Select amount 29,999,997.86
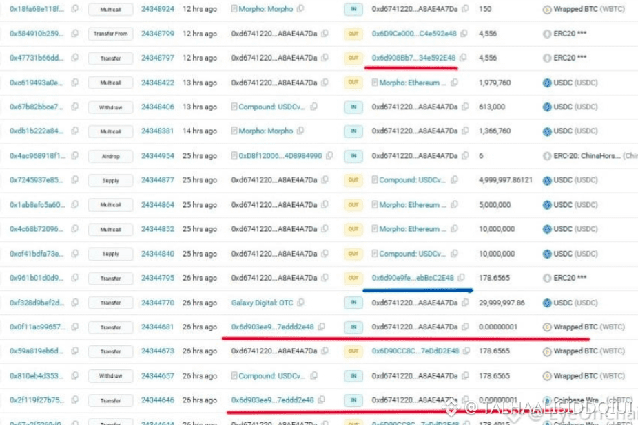Image resolution: width=638 pixels, height=425 pixels. (x=502, y=303)
